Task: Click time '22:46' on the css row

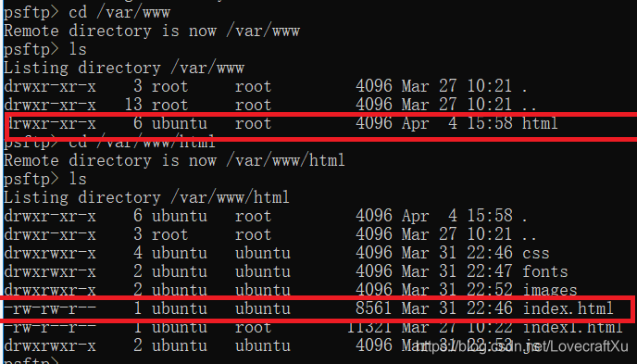Action: pyautogui.click(x=490, y=253)
